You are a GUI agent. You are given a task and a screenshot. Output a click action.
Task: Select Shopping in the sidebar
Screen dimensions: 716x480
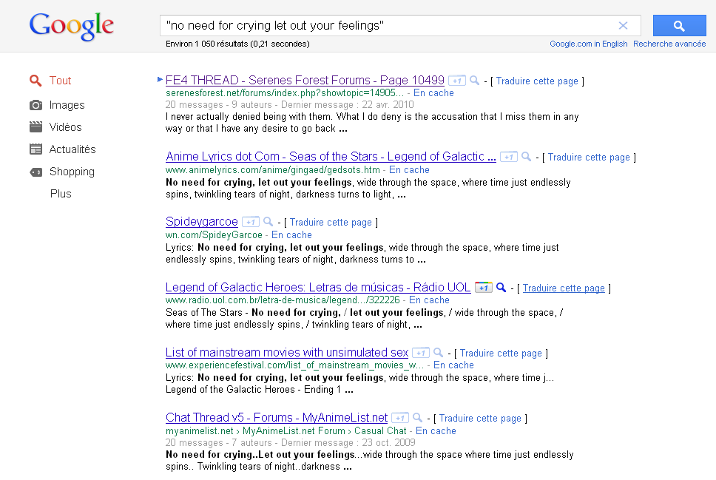pos(72,172)
